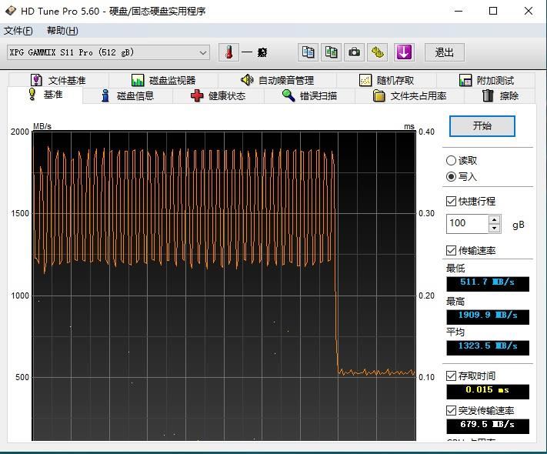
Task: Click the camera save screenshot icon
Action: click(354, 52)
